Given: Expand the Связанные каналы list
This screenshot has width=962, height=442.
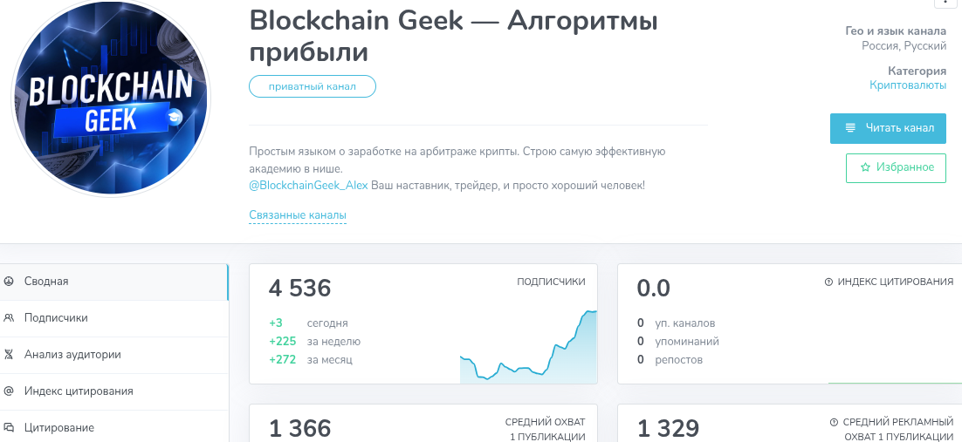Looking at the screenshot, I should tap(298, 215).
